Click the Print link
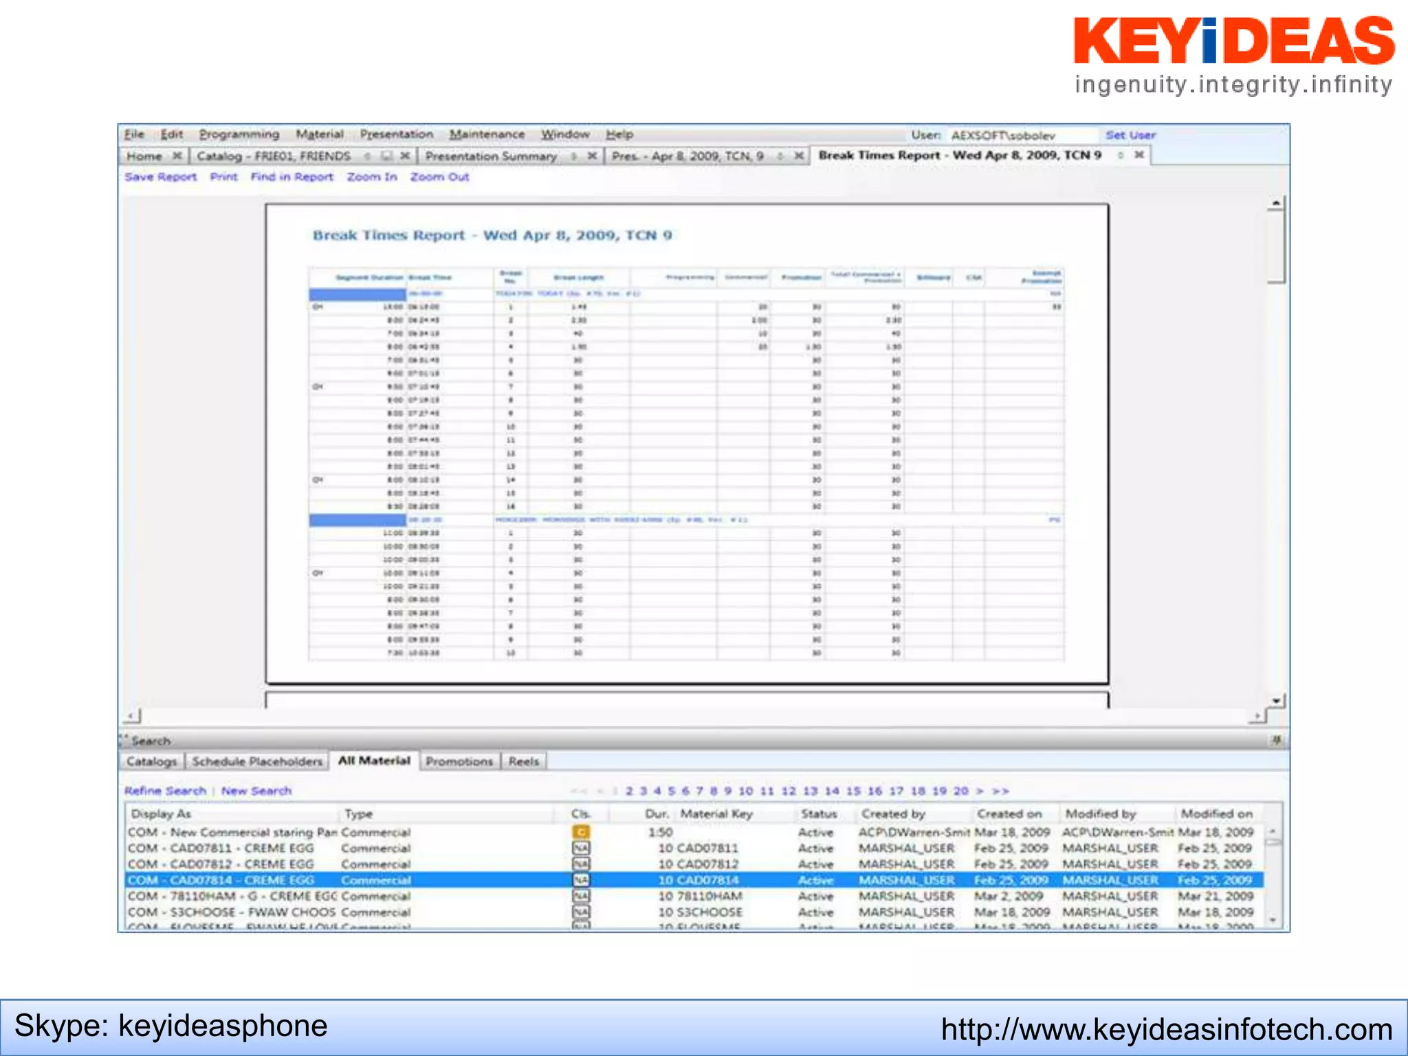This screenshot has height=1056, width=1408. [x=223, y=177]
